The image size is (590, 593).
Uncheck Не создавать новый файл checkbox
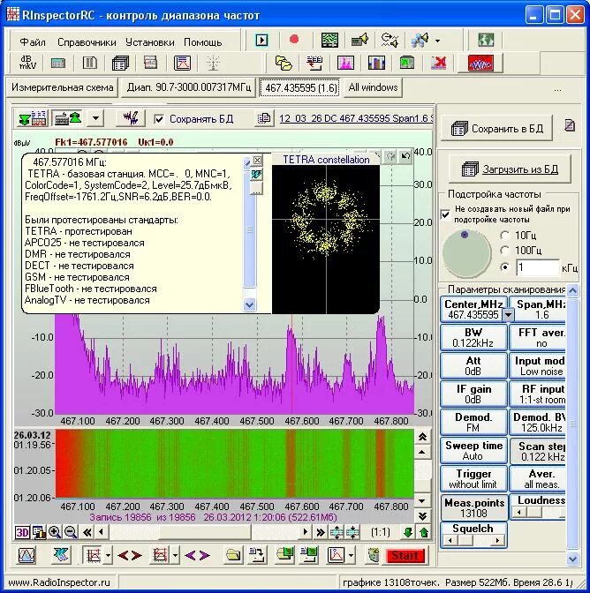tap(445, 214)
